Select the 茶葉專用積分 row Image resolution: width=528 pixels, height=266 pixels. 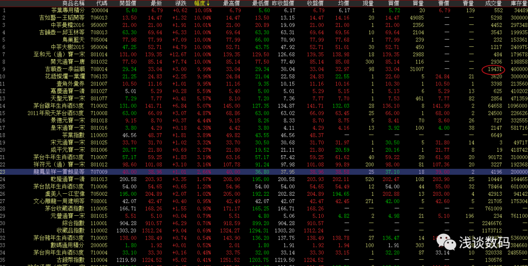coord(264,10)
